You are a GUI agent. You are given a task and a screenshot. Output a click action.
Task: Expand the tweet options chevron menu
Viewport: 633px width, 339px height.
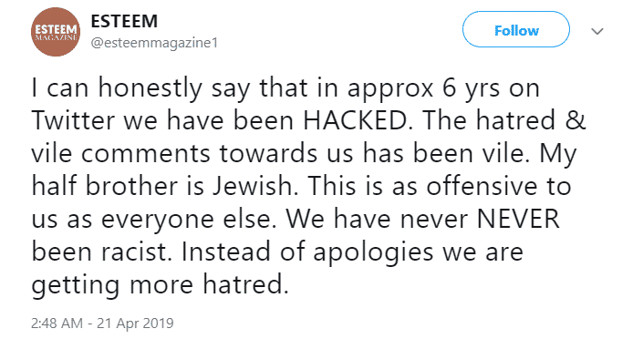click(597, 31)
